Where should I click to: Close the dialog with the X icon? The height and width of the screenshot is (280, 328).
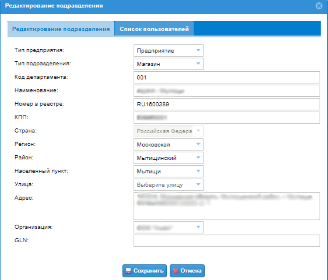(319, 6)
